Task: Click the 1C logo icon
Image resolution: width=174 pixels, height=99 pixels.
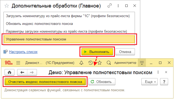Action: pos(9,63)
